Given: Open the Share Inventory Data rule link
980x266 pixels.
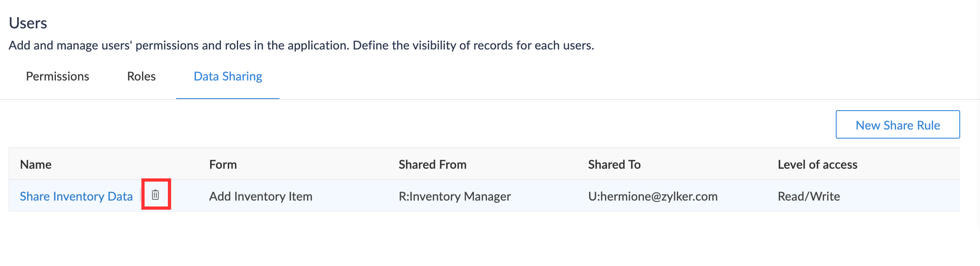Looking at the screenshot, I should [x=76, y=196].
